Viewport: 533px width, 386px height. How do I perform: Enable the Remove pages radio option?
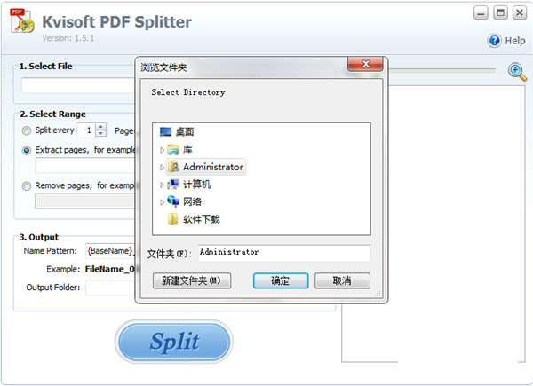[x=27, y=186]
